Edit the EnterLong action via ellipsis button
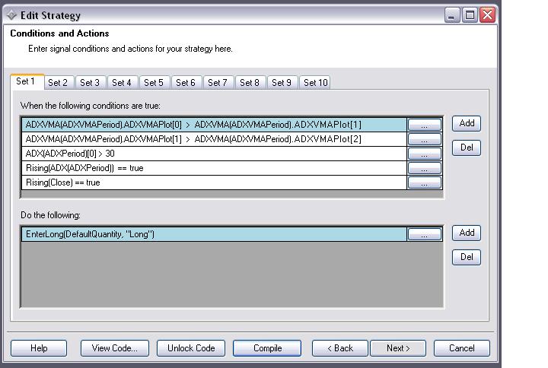 click(x=424, y=234)
